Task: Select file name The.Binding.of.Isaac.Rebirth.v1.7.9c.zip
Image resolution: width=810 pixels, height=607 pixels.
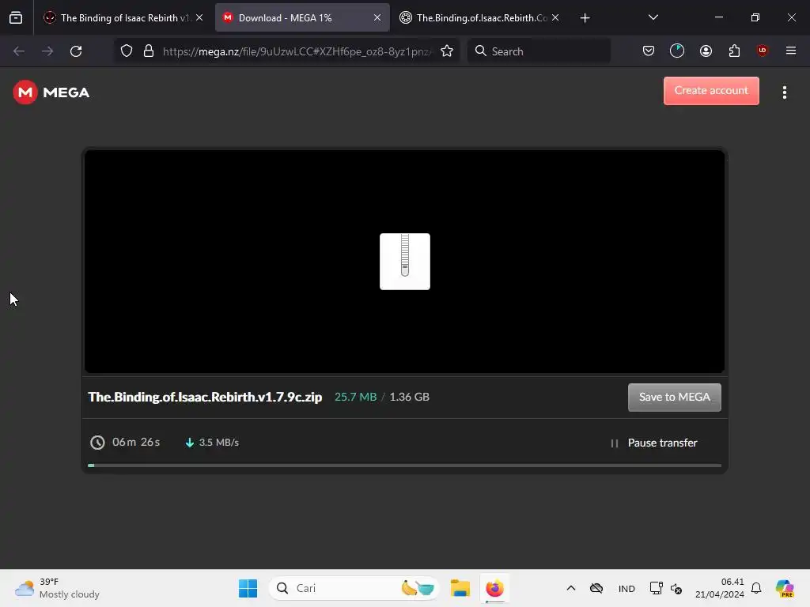Action: (205, 397)
